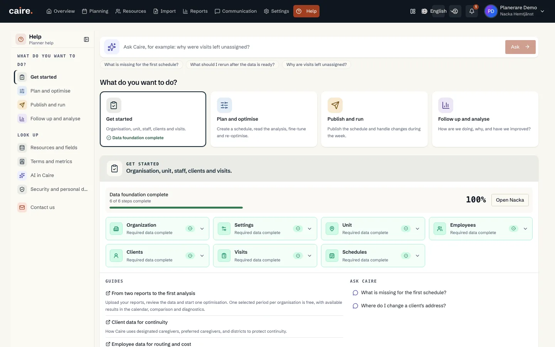Click the caire logo in the top bar
Screen dimensions: 555x347
click(x=21, y=11)
